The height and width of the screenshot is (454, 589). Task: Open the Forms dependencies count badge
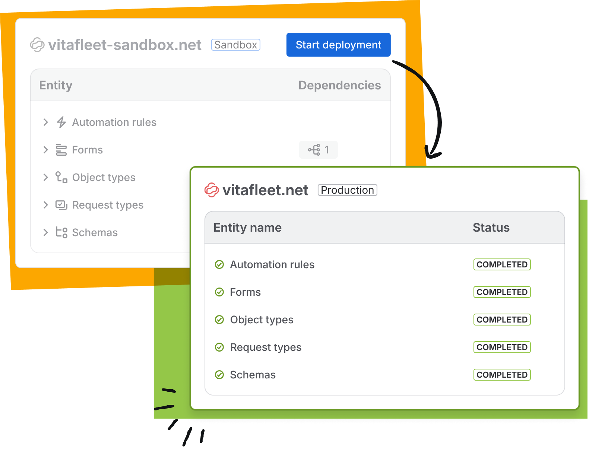[x=319, y=150]
